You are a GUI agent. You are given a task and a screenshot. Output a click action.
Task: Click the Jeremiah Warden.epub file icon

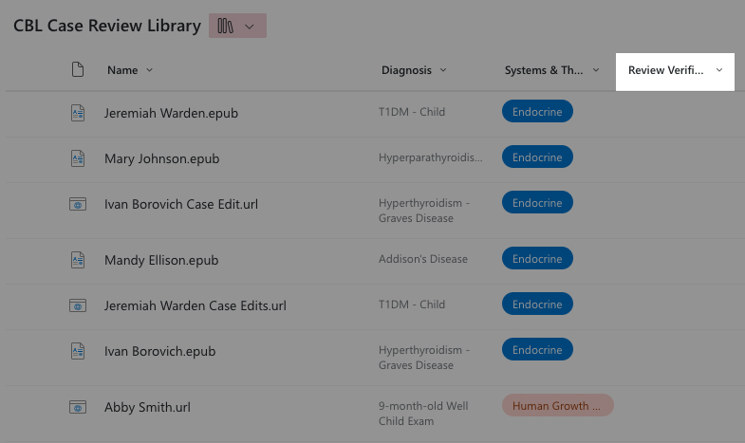[x=78, y=113]
